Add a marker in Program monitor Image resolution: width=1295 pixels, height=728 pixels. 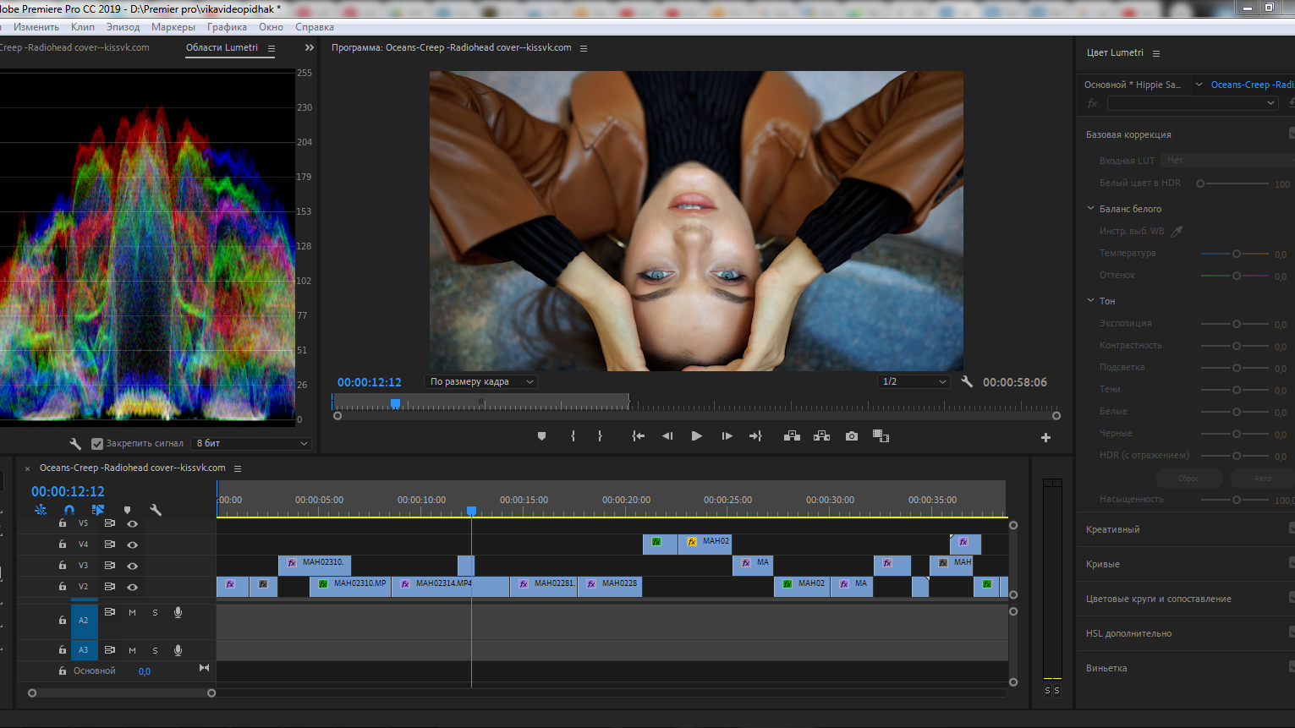(541, 436)
